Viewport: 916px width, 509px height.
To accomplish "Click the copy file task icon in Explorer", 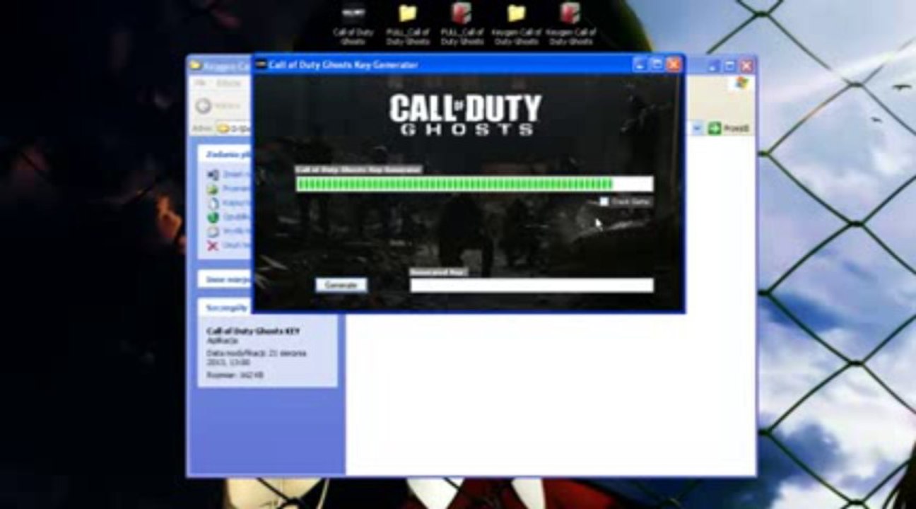I will (x=213, y=203).
